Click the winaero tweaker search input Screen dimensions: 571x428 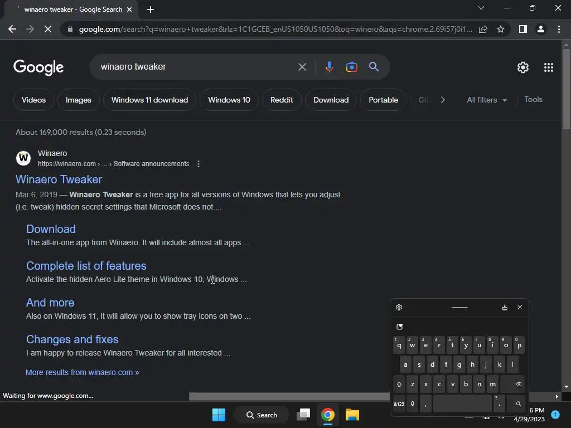coord(197,67)
